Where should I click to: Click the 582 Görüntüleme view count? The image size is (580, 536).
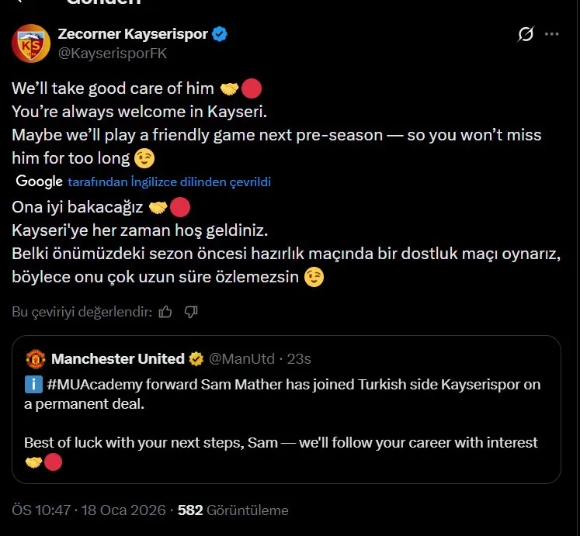(233, 510)
